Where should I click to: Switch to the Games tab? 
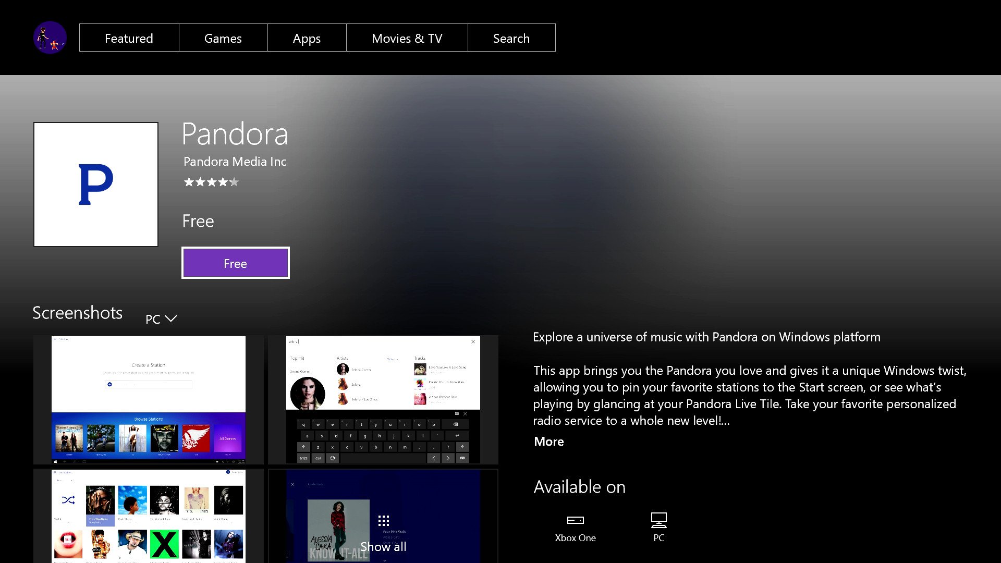(223, 38)
